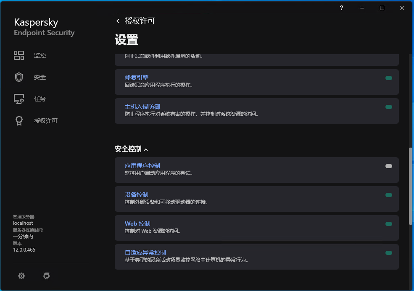This screenshot has width=414, height=291.
Task: Go back using the arrow beside 授权许可
Action: [x=118, y=21]
